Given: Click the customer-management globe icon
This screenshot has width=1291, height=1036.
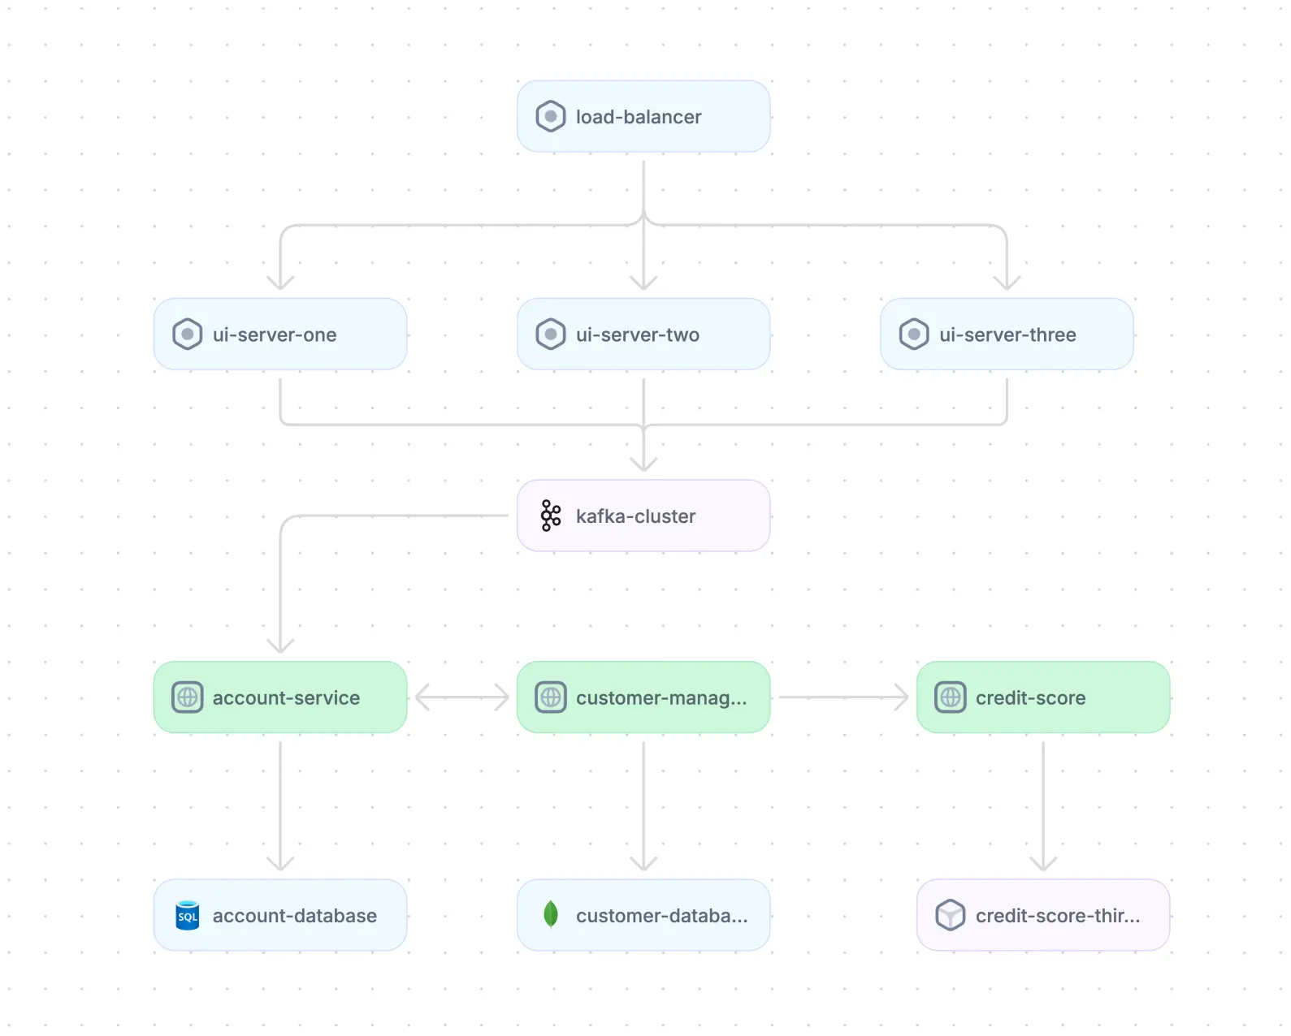Looking at the screenshot, I should (x=550, y=697).
